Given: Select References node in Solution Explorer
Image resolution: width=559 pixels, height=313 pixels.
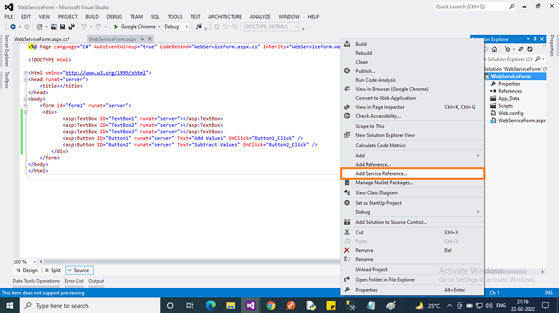Looking at the screenshot, I should (510, 91).
